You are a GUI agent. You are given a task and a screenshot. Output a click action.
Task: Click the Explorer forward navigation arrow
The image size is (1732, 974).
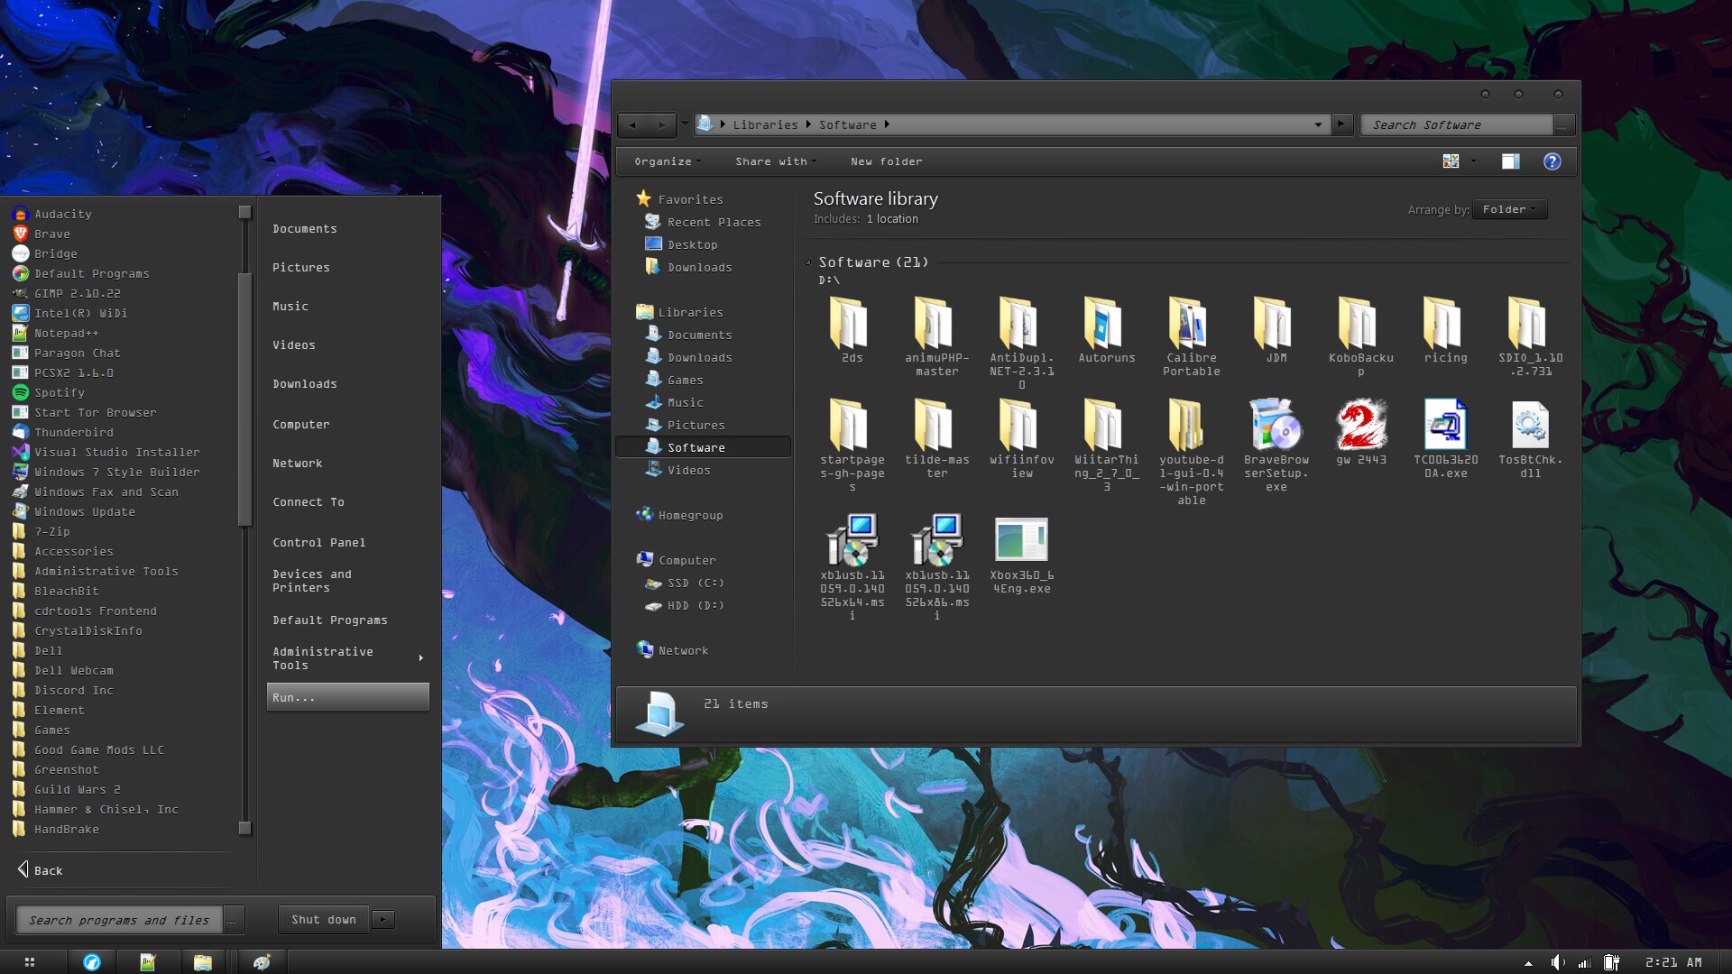pyautogui.click(x=661, y=124)
